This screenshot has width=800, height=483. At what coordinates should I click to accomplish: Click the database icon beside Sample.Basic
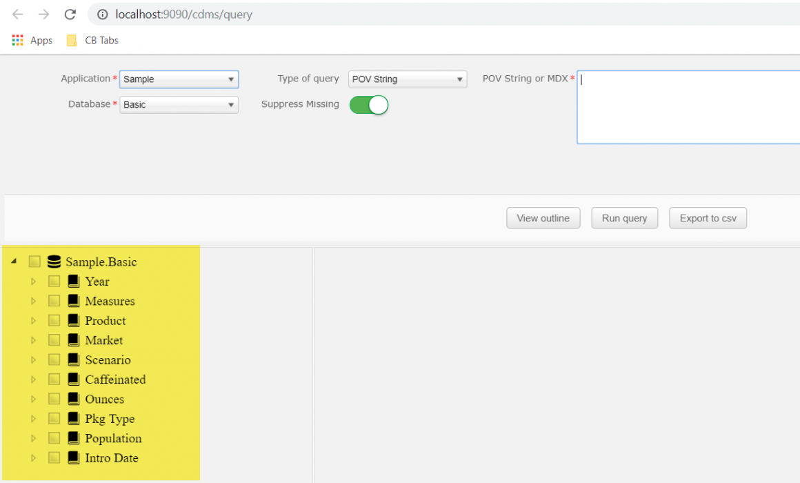coord(54,261)
